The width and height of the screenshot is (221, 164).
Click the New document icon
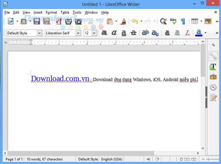pos(11,21)
